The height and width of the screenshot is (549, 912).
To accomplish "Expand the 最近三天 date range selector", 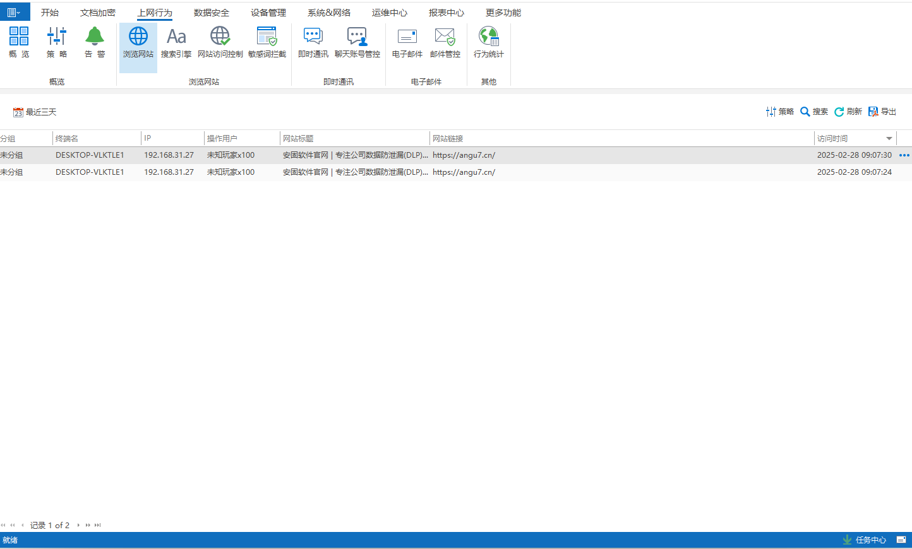I will (x=35, y=112).
